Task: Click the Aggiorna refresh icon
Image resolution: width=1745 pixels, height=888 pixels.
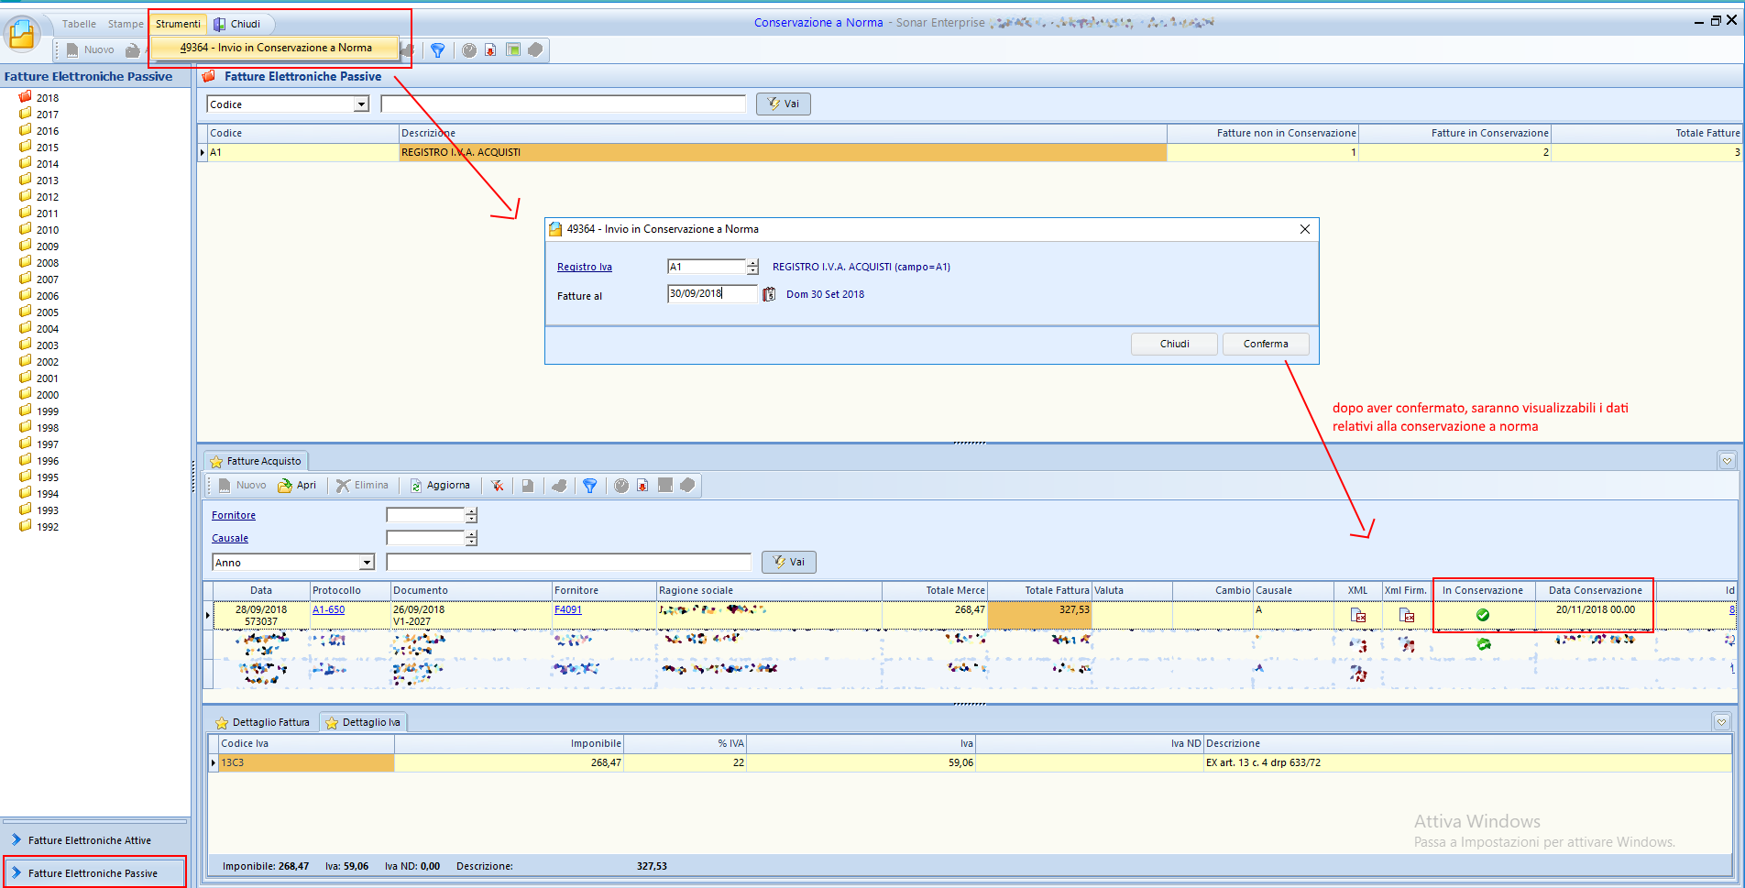Action: click(416, 486)
